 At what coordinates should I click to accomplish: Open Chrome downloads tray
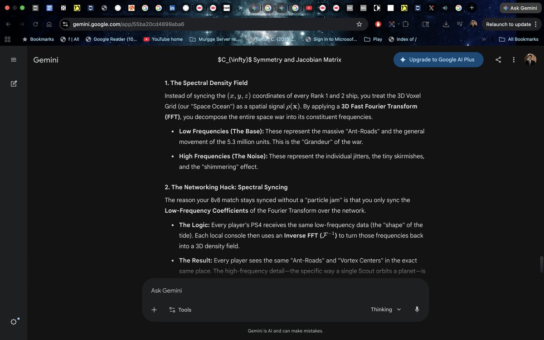(x=446, y=24)
